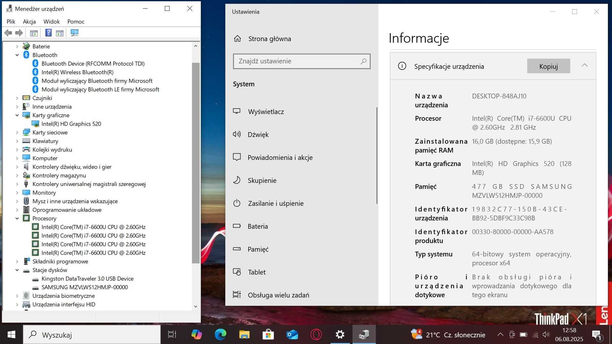Open the notification center icon
The width and height of the screenshot is (612, 344).
(597, 335)
